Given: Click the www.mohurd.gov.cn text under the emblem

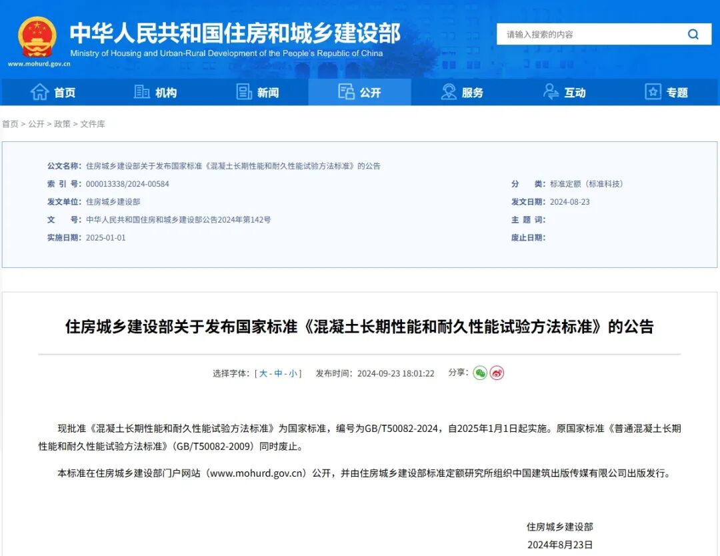Looking at the screenshot, I should (39, 64).
